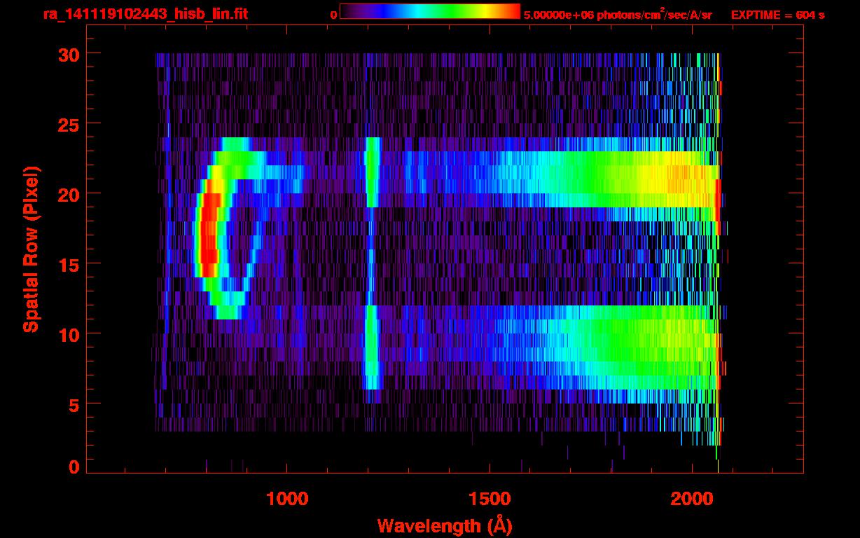Click the y-axis tick label 15
The width and height of the screenshot is (860, 538).
pyautogui.click(x=68, y=264)
